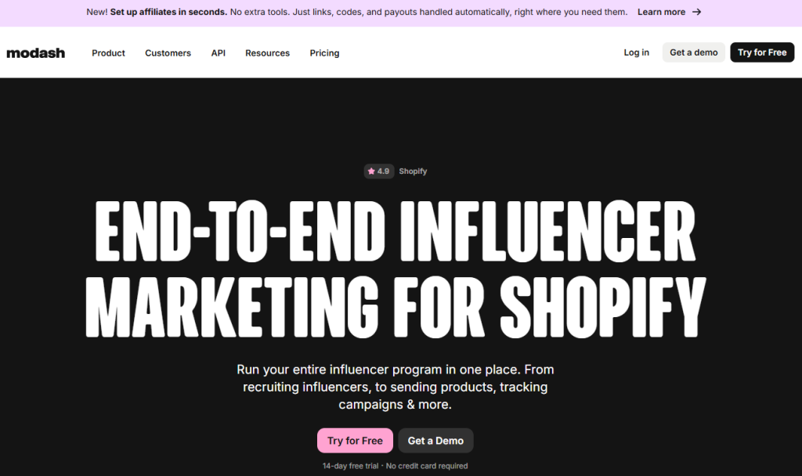This screenshot has width=802, height=476.
Task: Click the Shopify label beside the rating
Action: 413,171
